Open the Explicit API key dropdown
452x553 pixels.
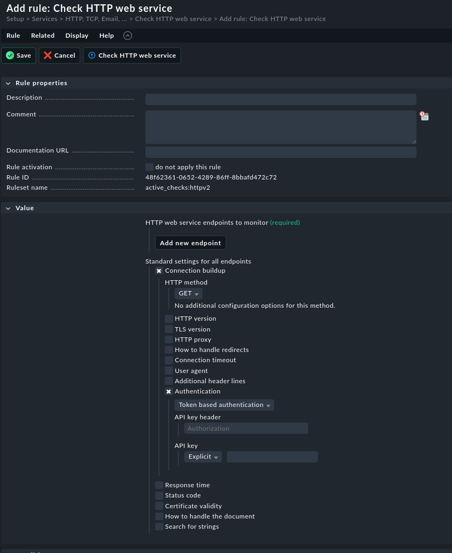[203, 457]
